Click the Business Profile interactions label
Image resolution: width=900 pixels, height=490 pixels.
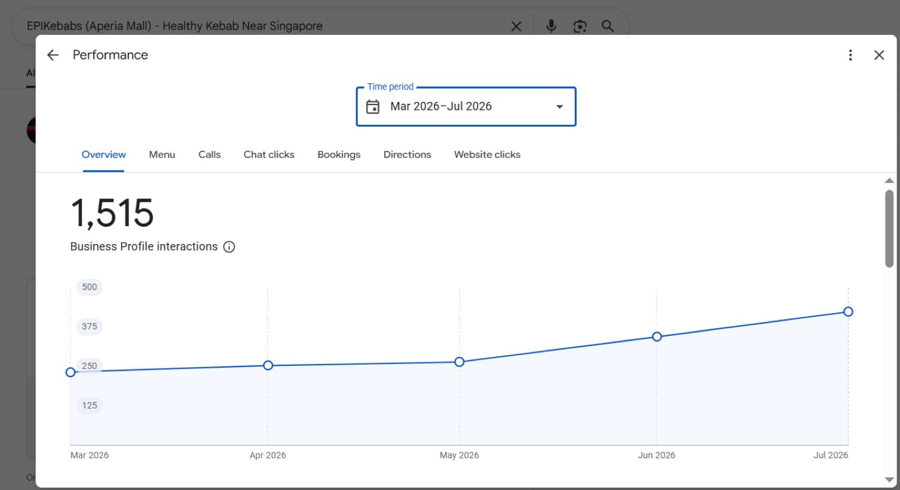coord(144,246)
